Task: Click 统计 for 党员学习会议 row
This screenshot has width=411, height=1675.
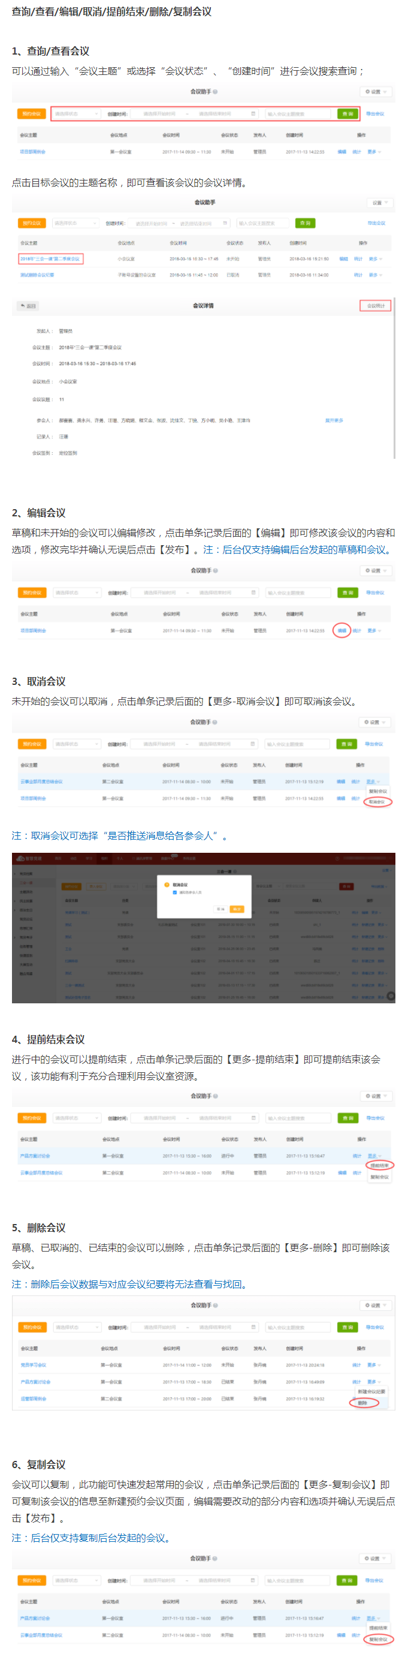Action: pos(356,1365)
